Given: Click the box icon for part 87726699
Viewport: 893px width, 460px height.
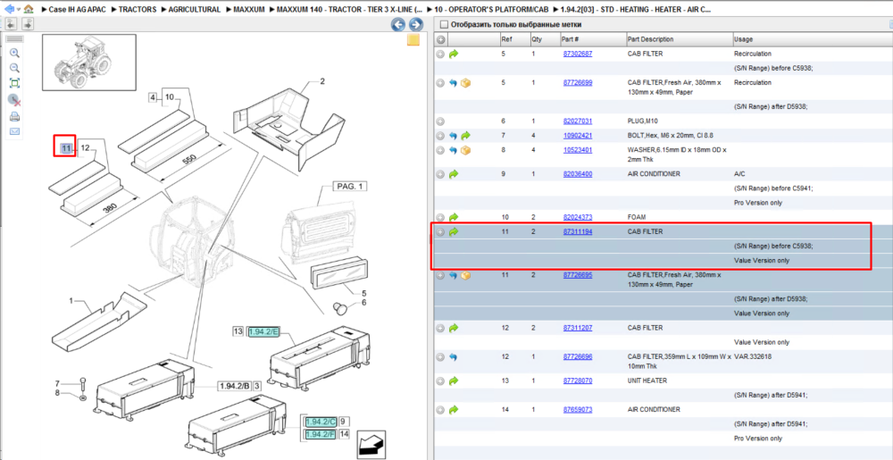Looking at the screenshot, I should pyautogui.click(x=466, y=83).
